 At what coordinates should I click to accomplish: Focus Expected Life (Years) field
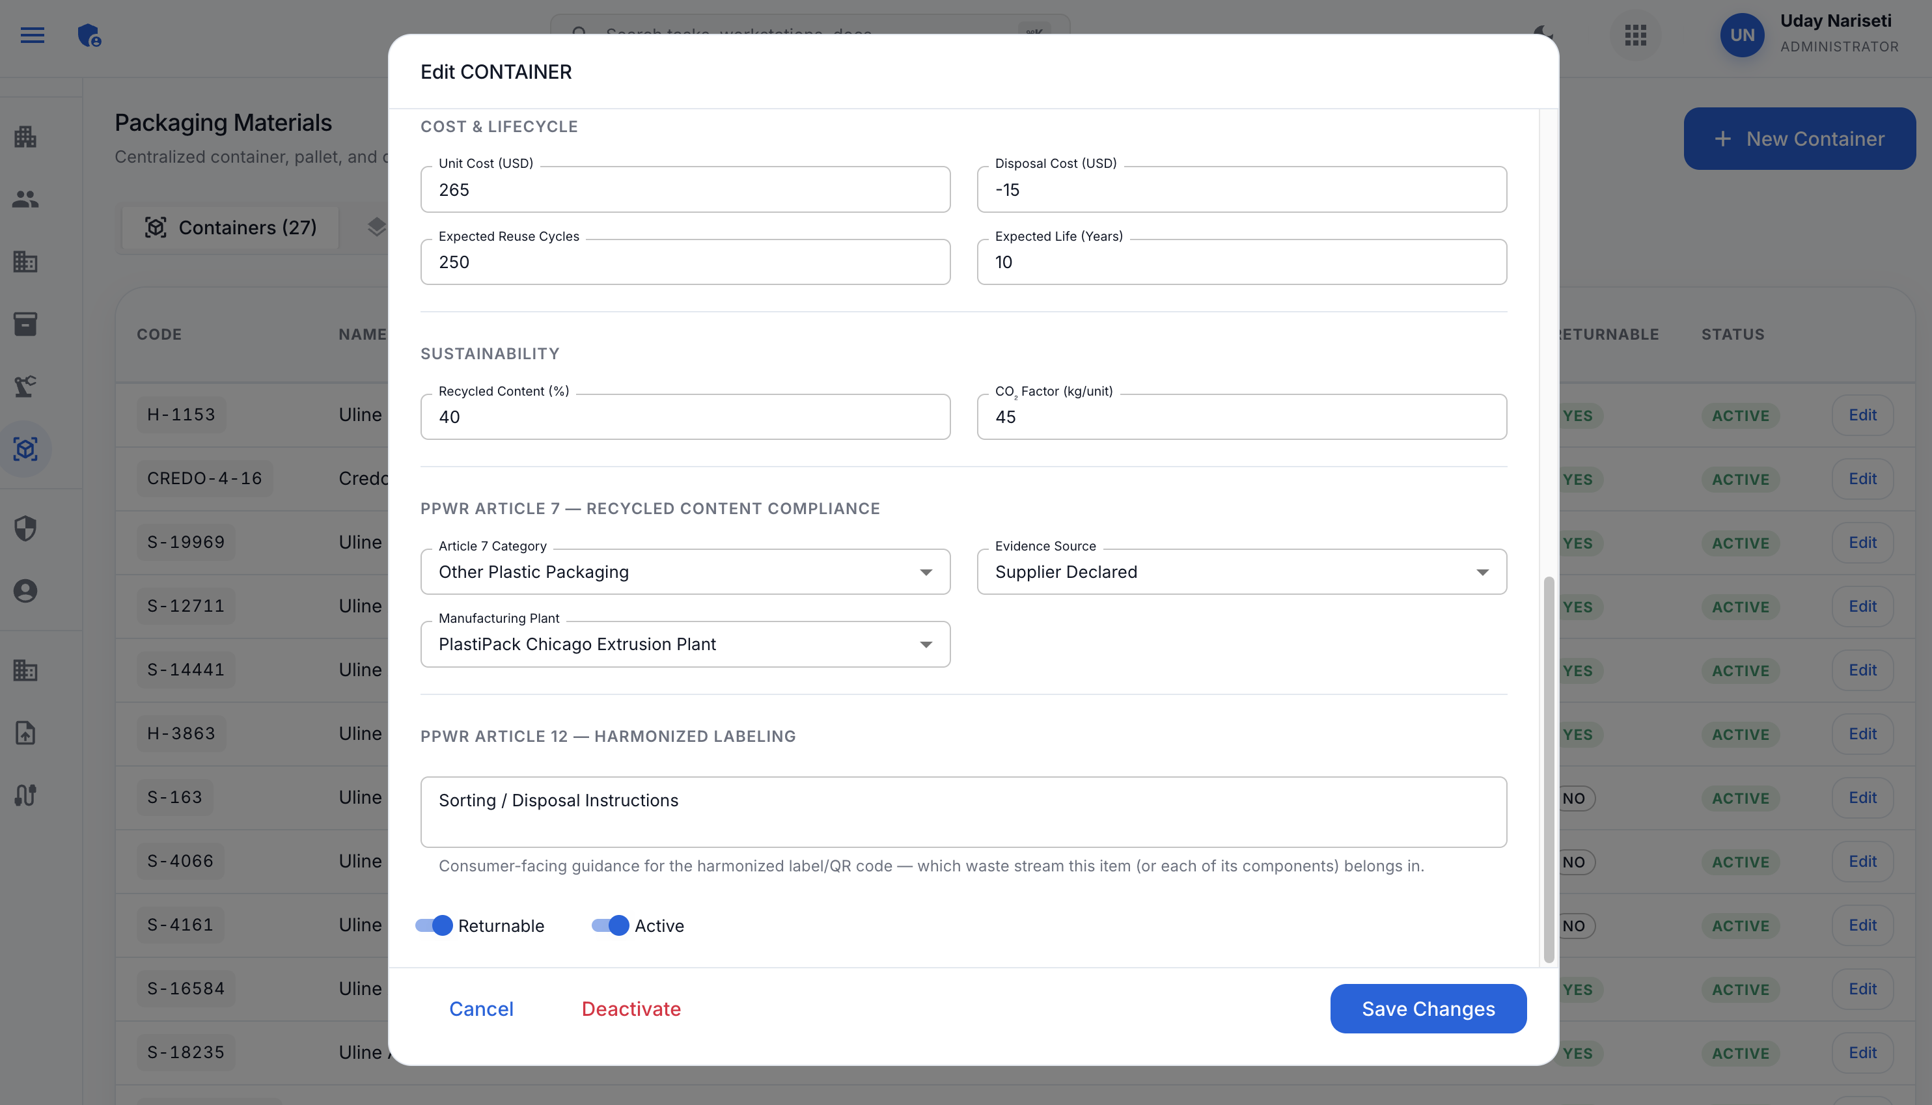tap(1241, 262)
